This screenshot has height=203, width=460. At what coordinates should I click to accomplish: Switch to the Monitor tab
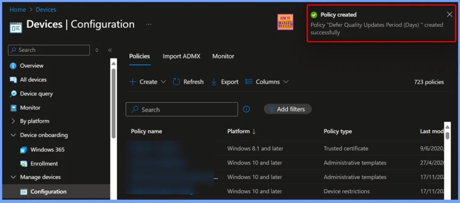coord(223,56)
